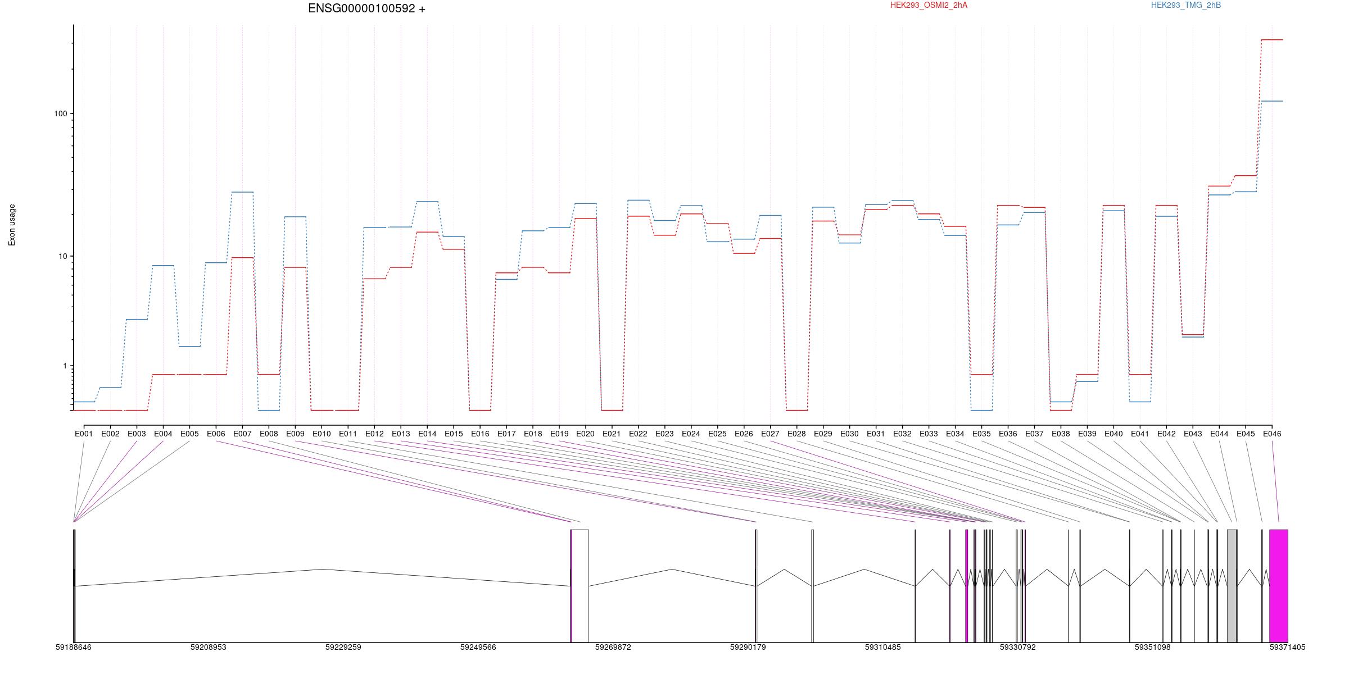Click exon label E014
This screenshot has width=1349, height=674.
tap(427, 434)
